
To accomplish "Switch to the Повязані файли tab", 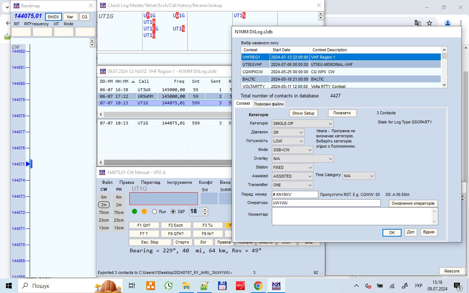I will 269,104.
